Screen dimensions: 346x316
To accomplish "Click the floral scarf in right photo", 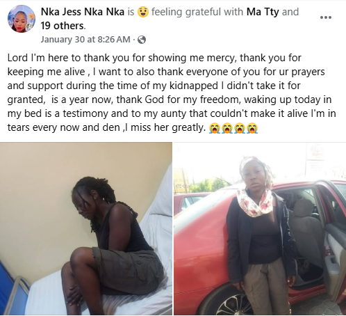I will pos(254,202).
